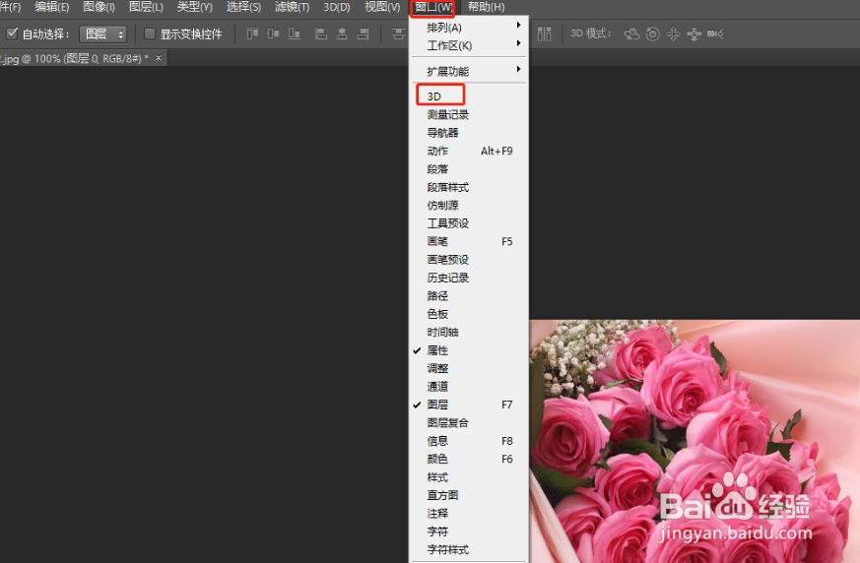
Task: Uncheck the 图层 F7 panel entry
Action: (469, 404)
